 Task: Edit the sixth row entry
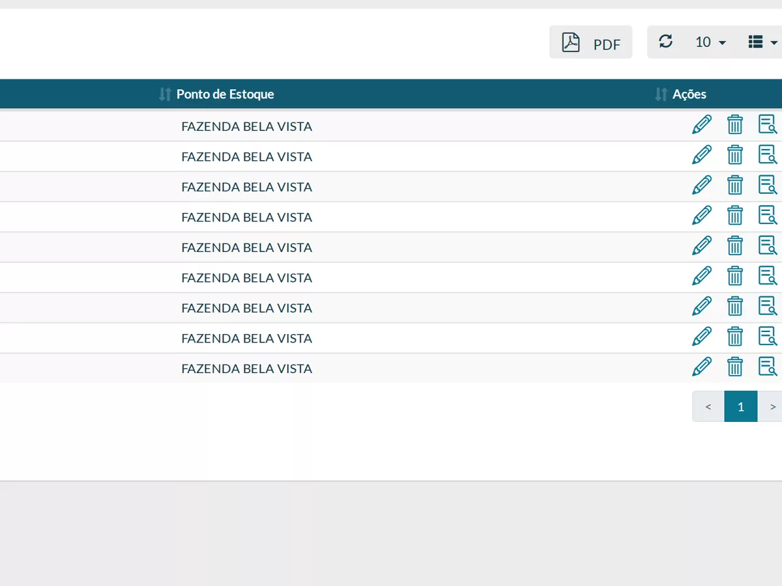point(702,276)
